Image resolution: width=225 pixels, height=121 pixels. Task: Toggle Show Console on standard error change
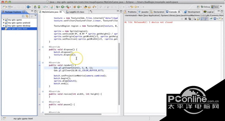206,19
